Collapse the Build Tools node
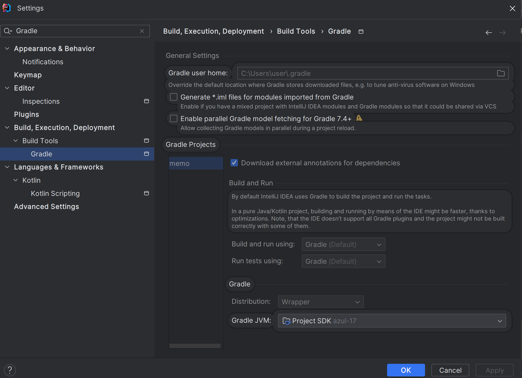This screenshot has height=378, width=522. (16, 141)
